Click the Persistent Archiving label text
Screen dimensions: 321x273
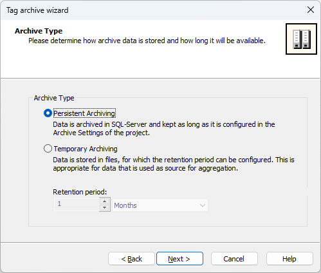(84, 113)
